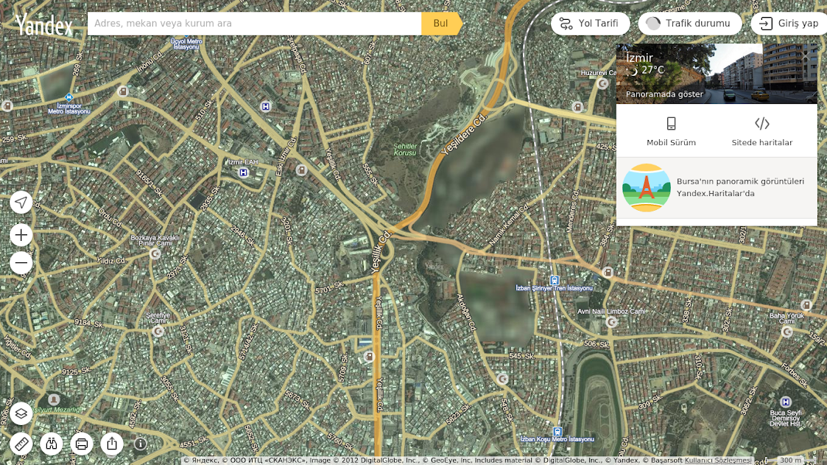Click Panoramada göster on the street photo
The width and height of the screenshot is (827, 465).
point(664,94)
